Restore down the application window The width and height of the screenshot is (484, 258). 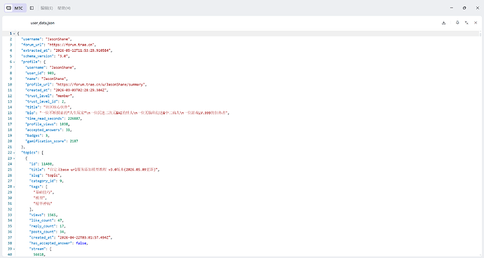(464, 8)
